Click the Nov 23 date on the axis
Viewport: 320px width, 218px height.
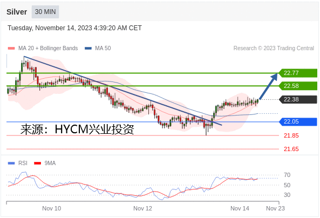click(x=275, y=208)
